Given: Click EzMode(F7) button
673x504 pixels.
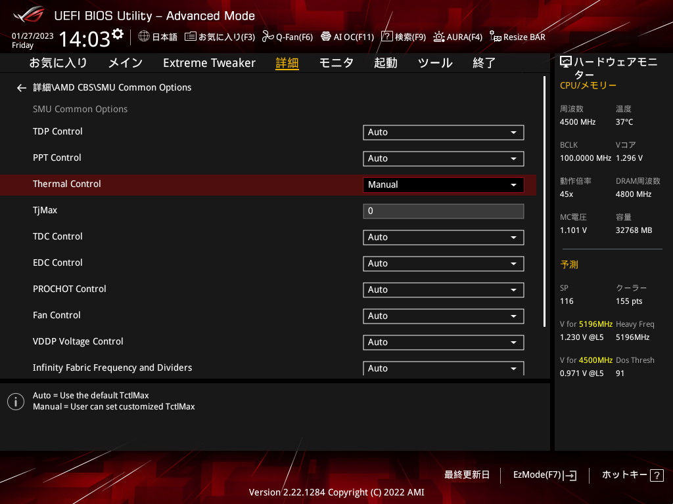Looking at the screenshot, I should (537, 475).
